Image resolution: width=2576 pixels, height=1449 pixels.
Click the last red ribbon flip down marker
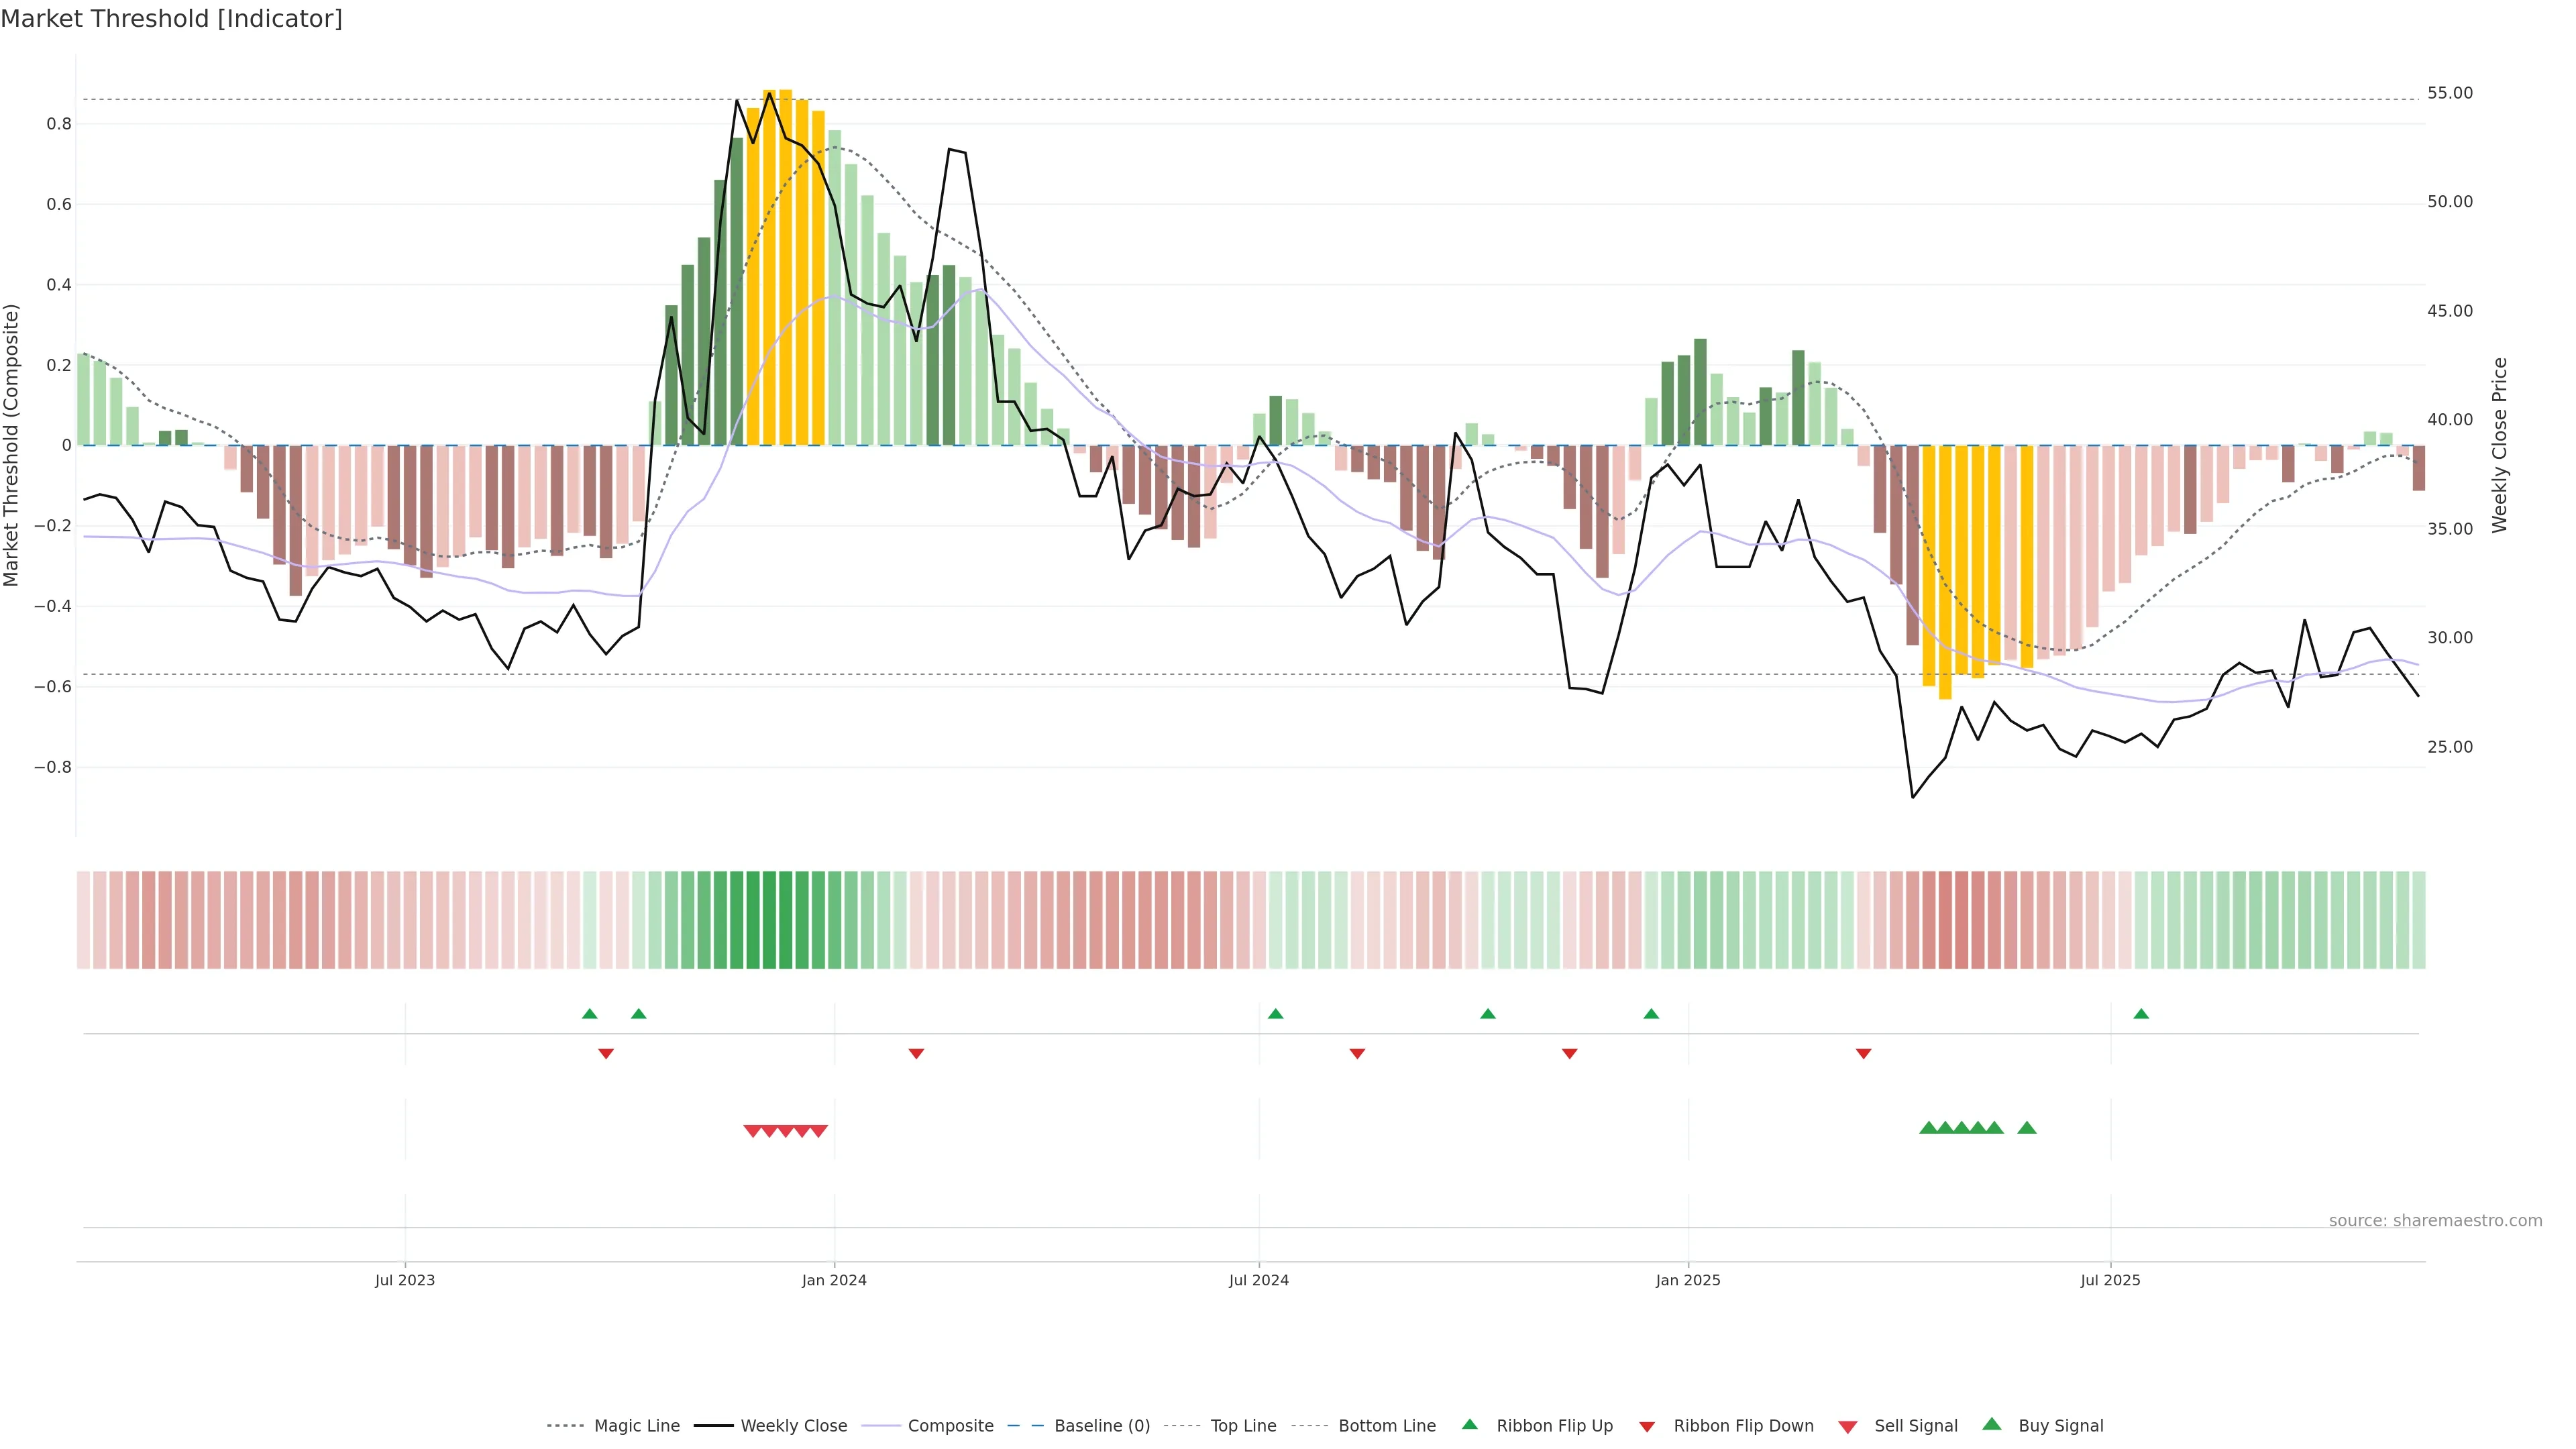(1863, 1053)
